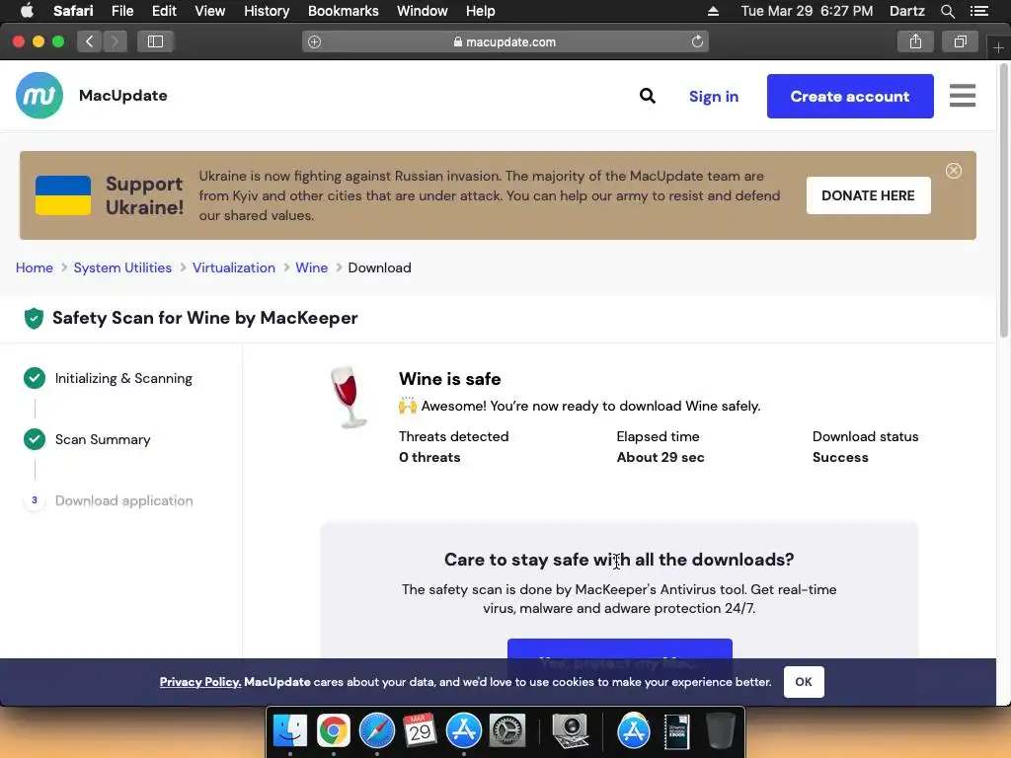Reload the page with refresh icon
This screenshot has height=758, width=1011.
point(697,41)
